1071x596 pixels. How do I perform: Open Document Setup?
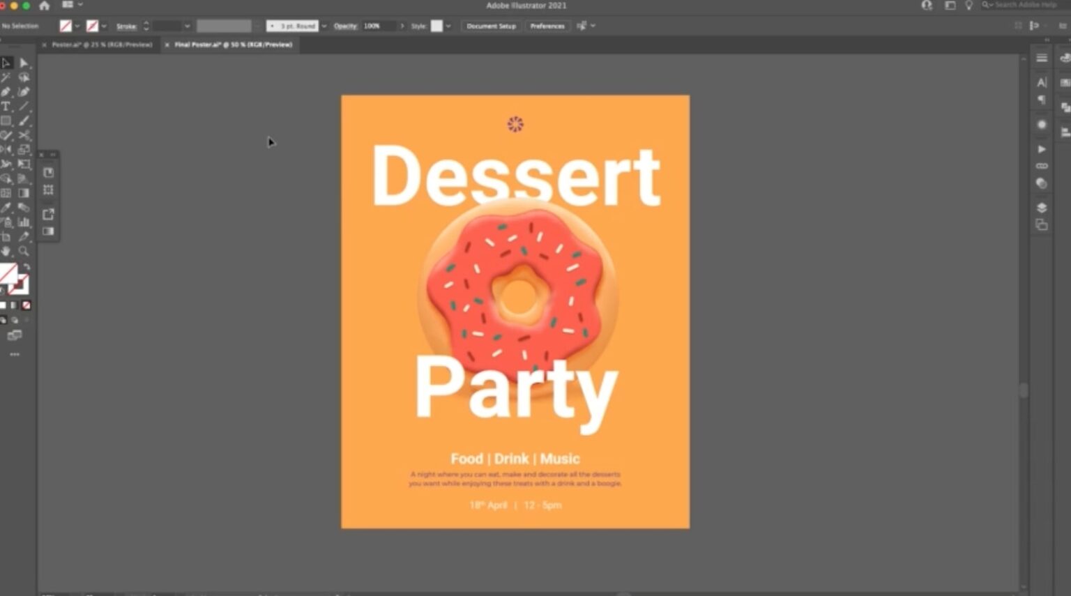coord(491,26)
